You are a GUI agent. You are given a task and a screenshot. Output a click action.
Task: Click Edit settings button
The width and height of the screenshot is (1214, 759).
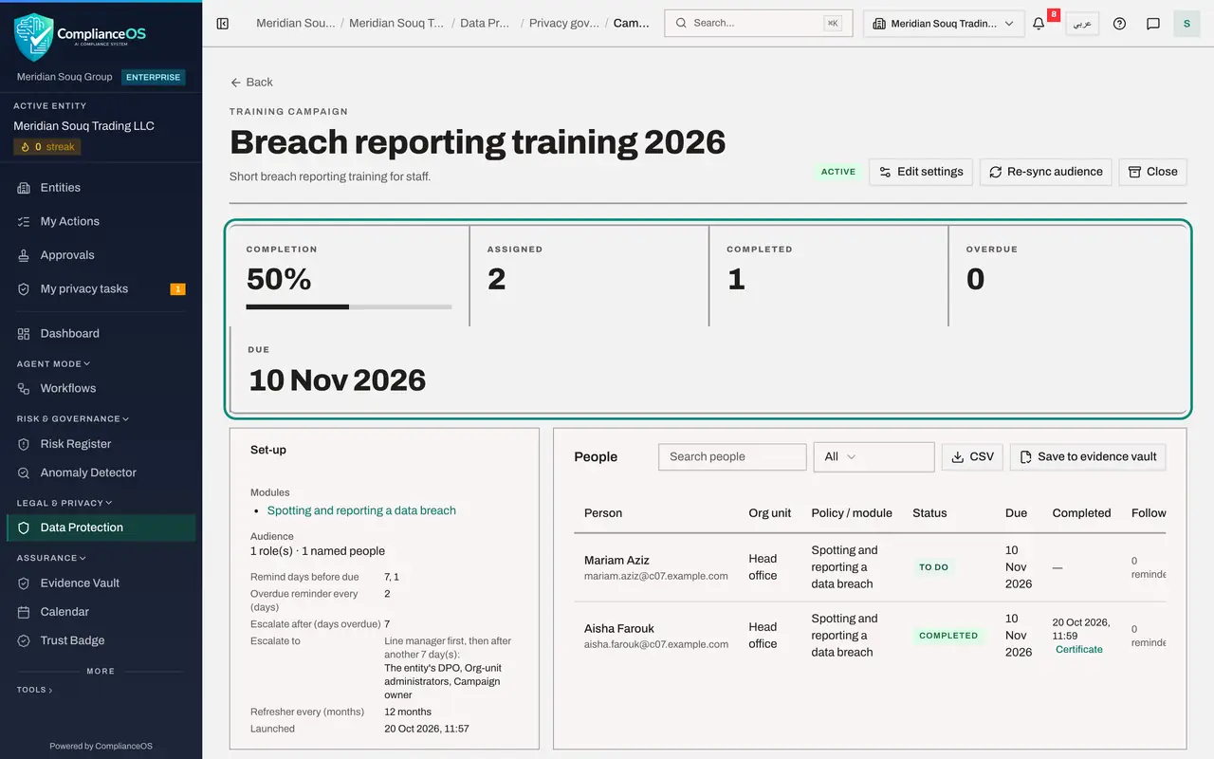coord(921,172)
